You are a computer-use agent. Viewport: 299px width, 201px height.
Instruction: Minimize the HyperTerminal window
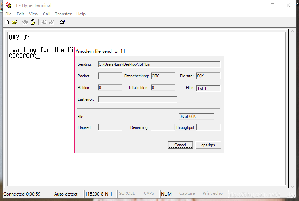click(x=257, y=5)
